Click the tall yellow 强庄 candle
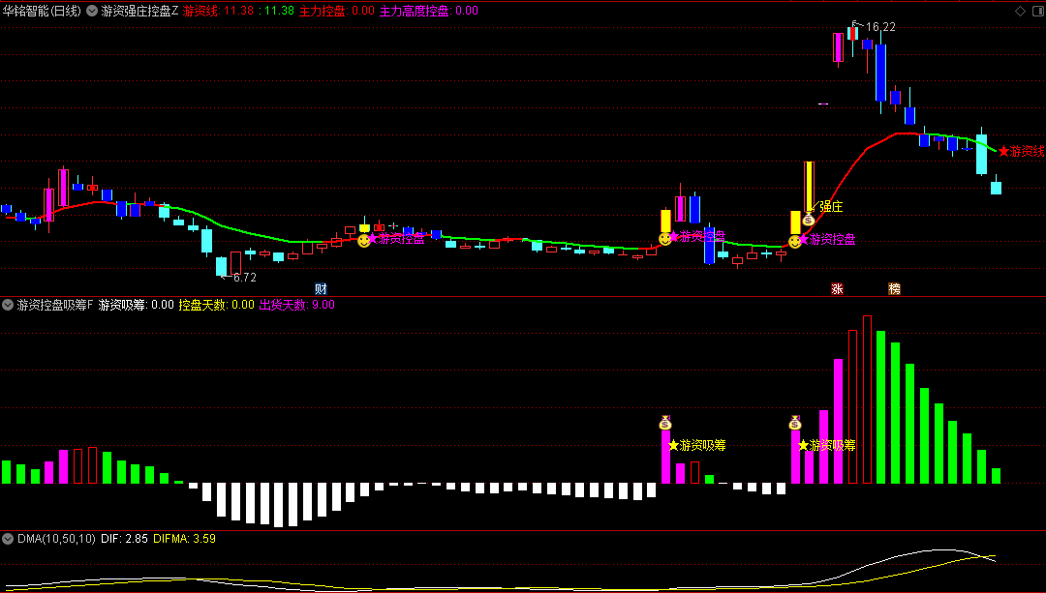The width and height of the screenshot is (1046, 593). click(809, 188)
